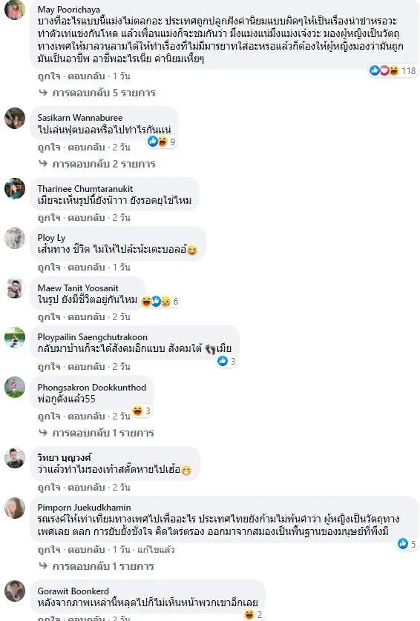This screenshot has width=420, height=621.
Task: Click like reaction on Pimporn Juekudkhamin's comment
Action: click(407, 544)
